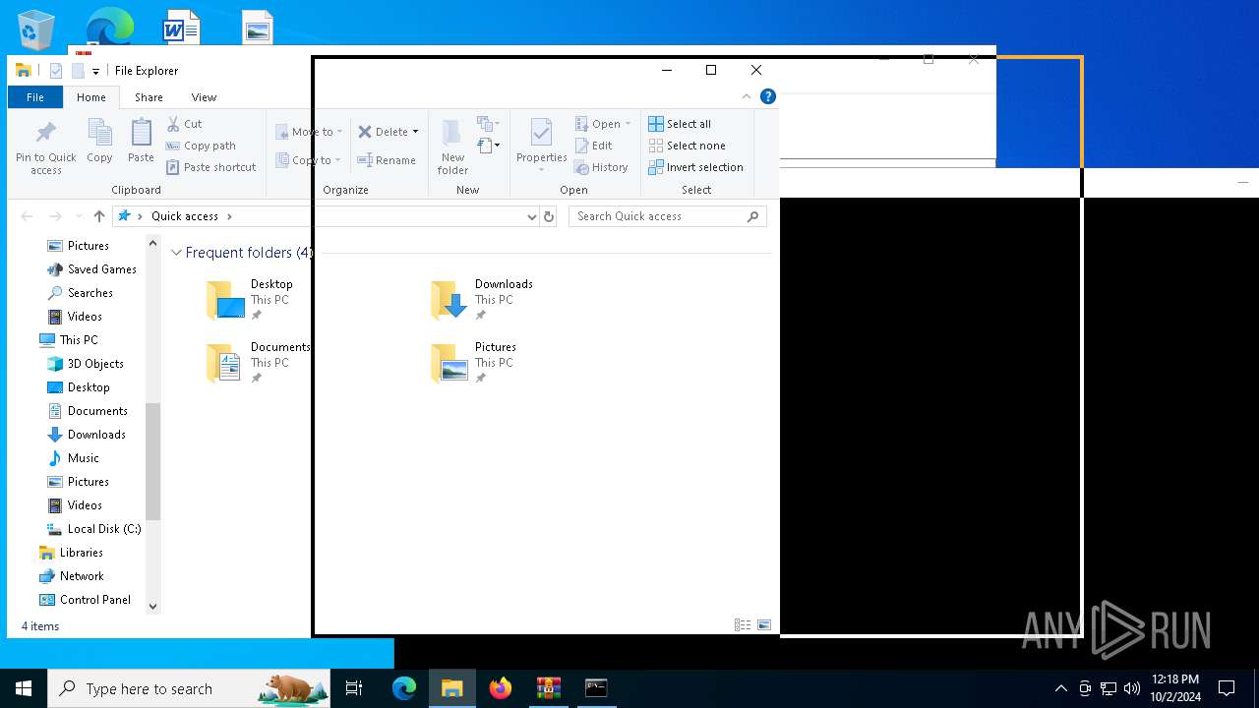Open the notification center icon
This screenshot has width=1259, height=708.
(x=1227, y=688)
